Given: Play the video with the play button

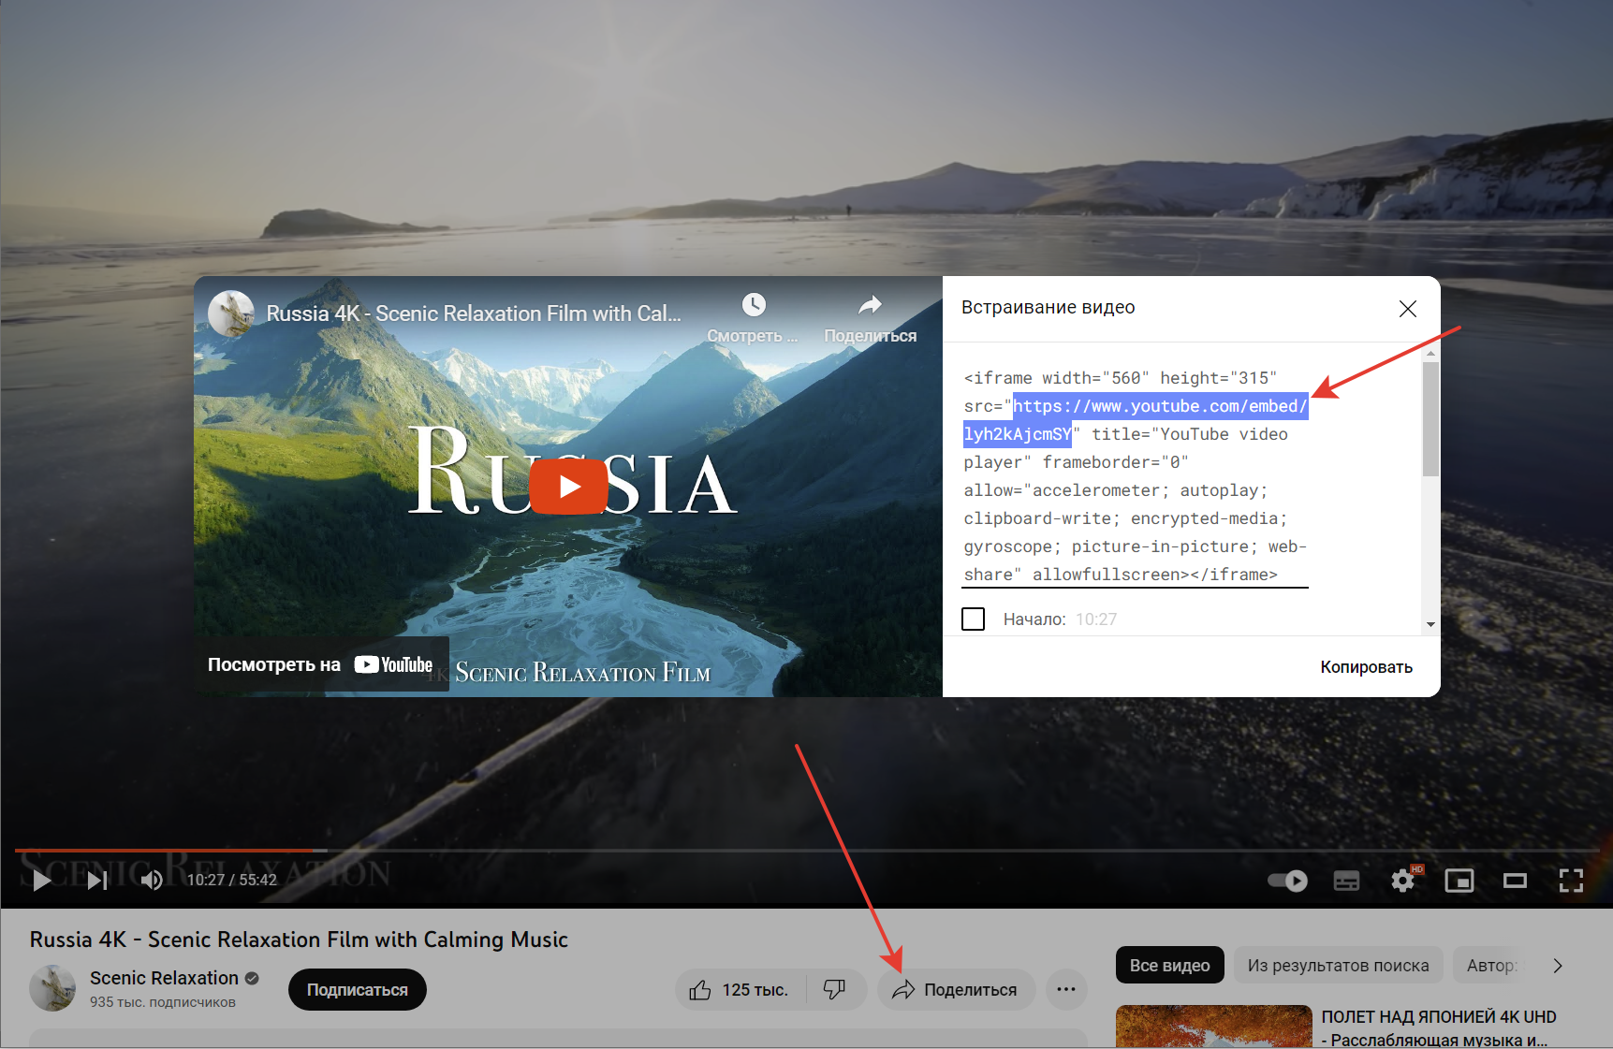Looking at the screenshot, I should tap(41, 880).
